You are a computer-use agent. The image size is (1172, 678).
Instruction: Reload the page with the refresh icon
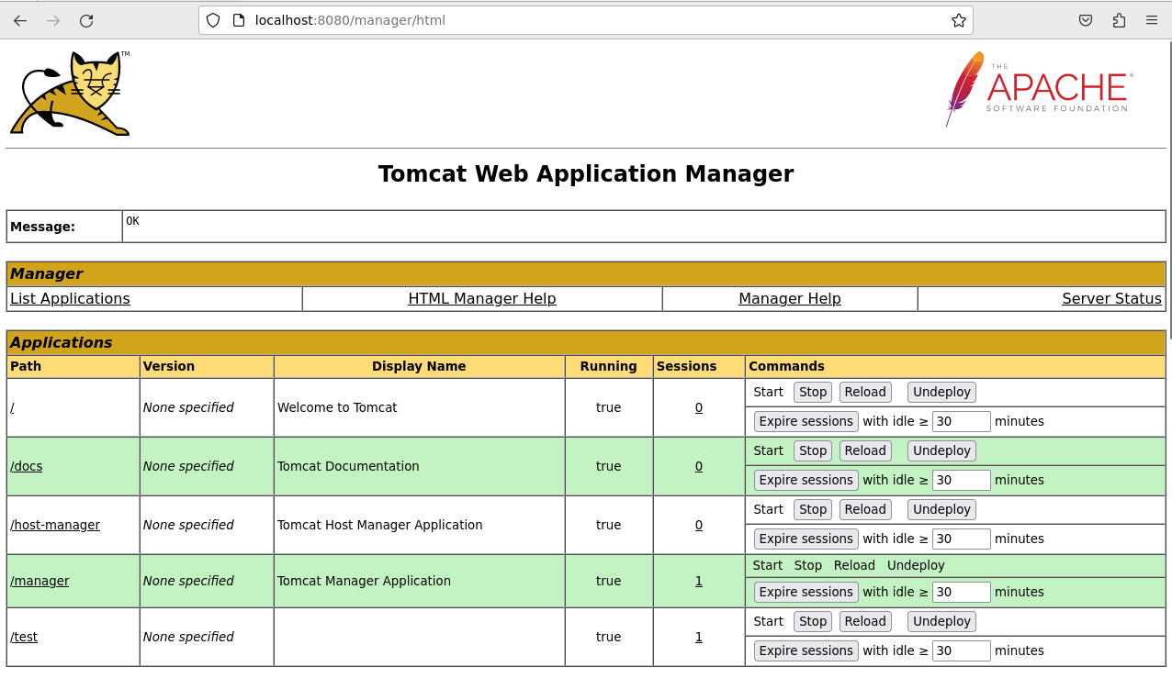point(86,20)
